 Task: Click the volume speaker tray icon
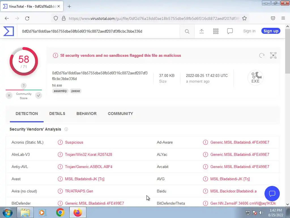[261, 213]
